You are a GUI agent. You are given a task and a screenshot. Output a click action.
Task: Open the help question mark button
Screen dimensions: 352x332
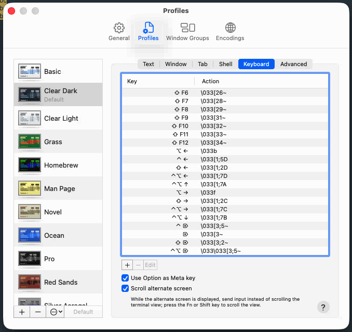click(323, 307)
